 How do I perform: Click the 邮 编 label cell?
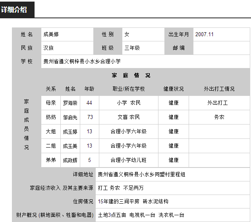[179, 48]
